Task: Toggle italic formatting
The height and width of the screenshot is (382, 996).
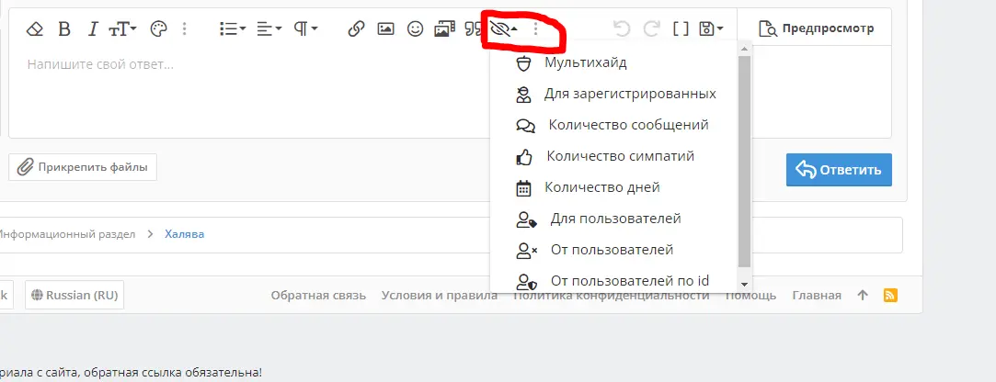Action: [94, 28]
